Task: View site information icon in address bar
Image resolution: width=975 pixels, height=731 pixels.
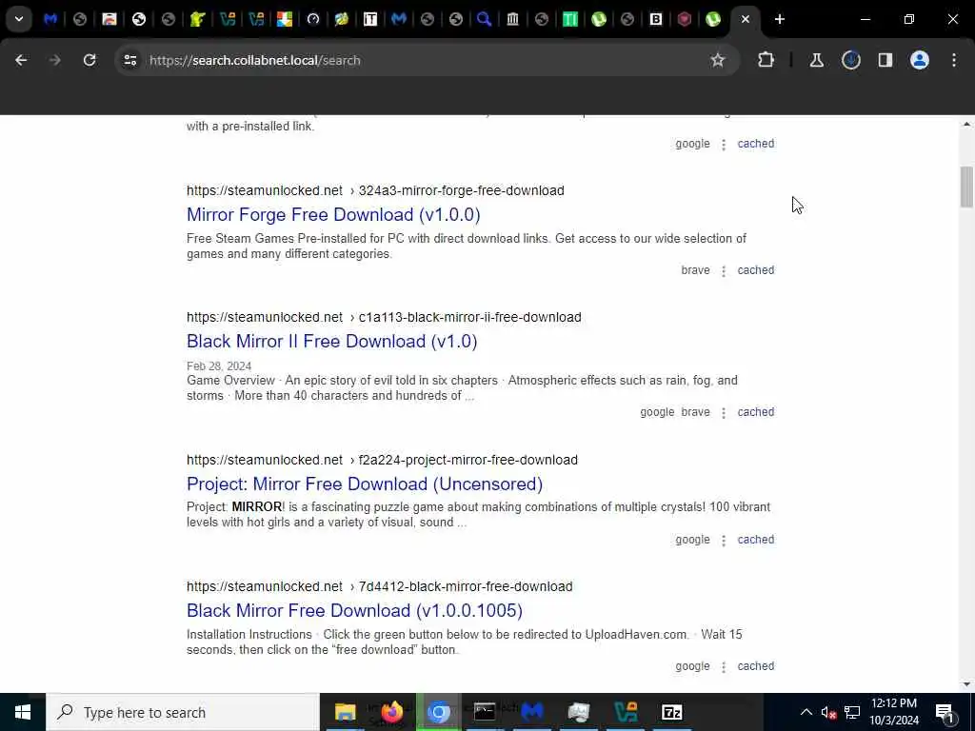Action: [129, 60]
